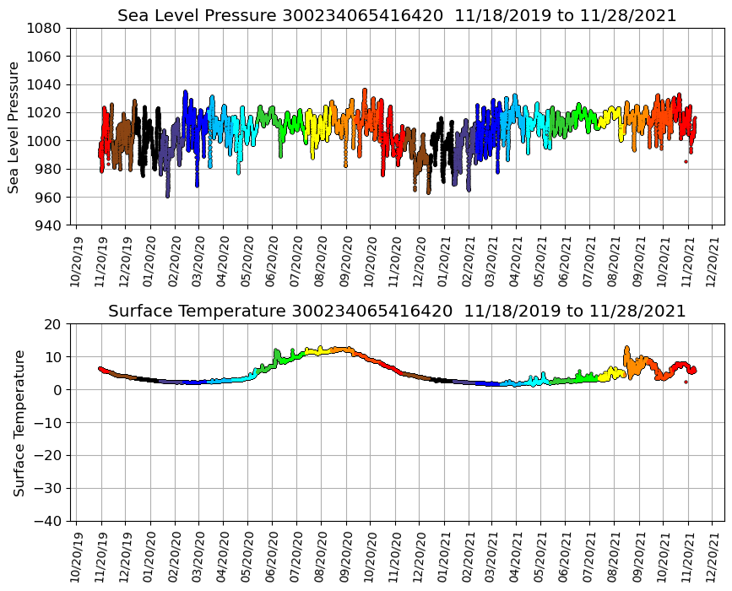The height and width of the screenshot is (591, 732).
Task: Select the vertical Surface Temperature axis label
Action: pos(19,422)
